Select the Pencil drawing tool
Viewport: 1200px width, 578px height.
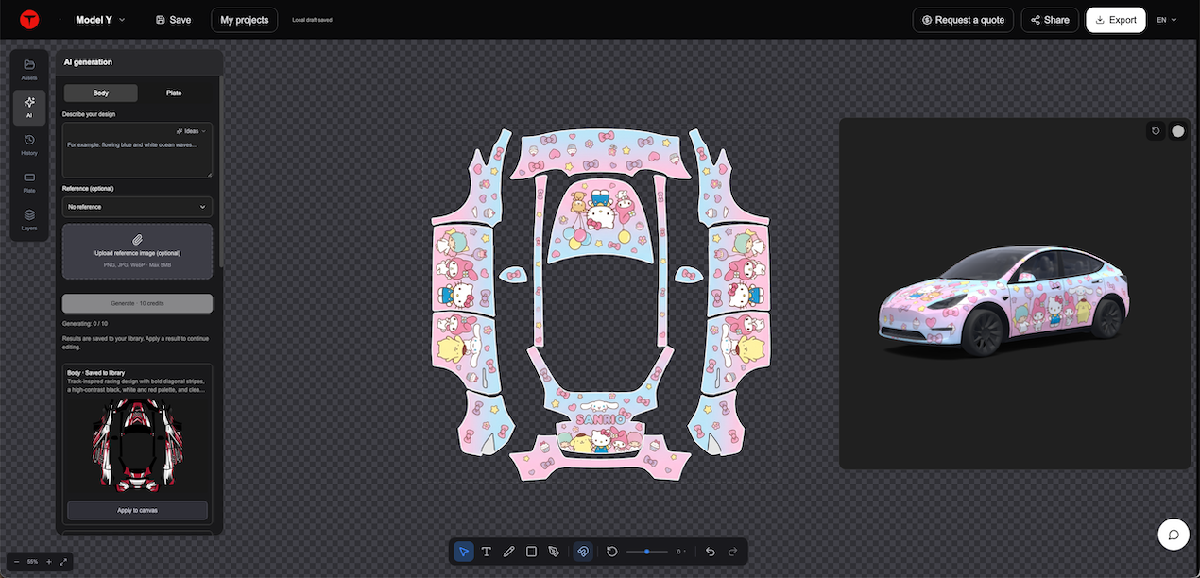coord(509,552)
